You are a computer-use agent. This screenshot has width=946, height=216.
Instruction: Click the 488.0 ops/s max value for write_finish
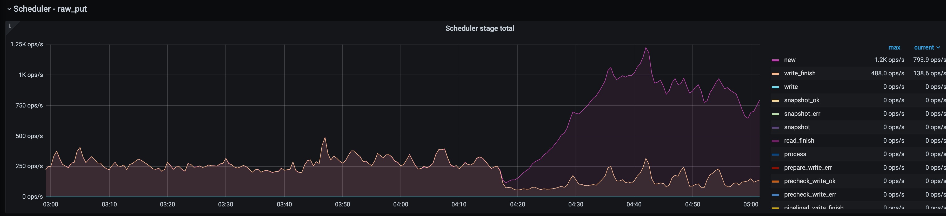[x=888, y=73]
